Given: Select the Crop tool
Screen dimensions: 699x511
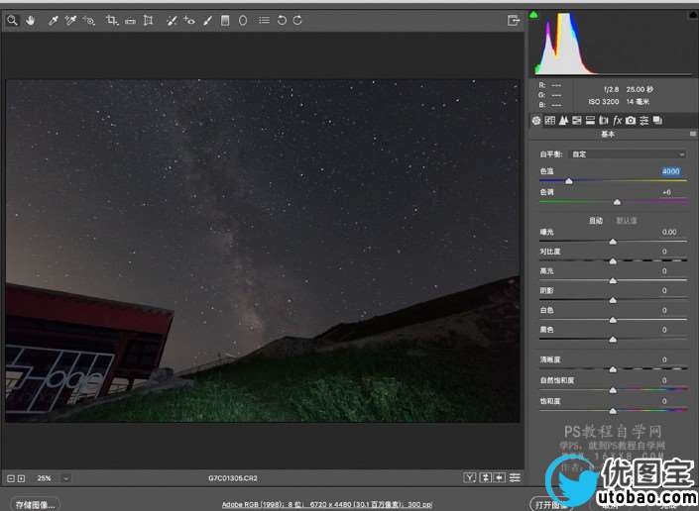Looking at the screenshot, I should 111,20.
